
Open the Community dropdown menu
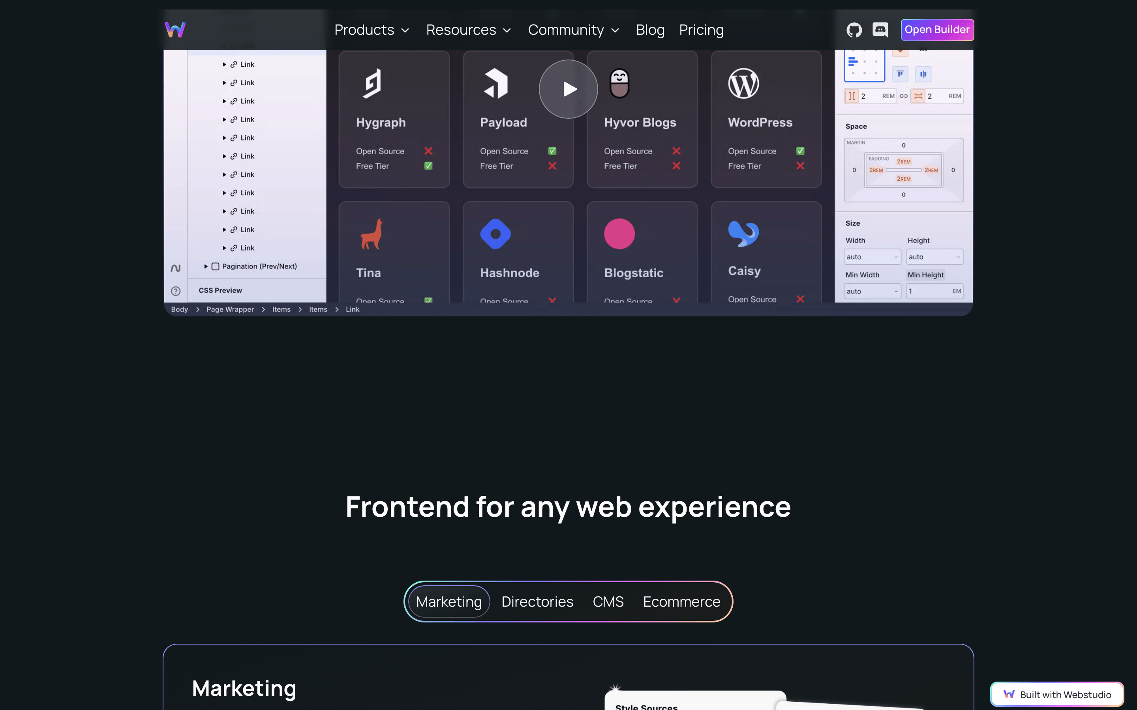coord(574,30)
